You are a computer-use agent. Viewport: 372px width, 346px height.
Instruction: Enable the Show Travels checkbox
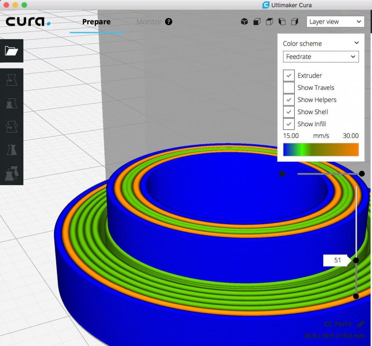(x=289, y=88)
